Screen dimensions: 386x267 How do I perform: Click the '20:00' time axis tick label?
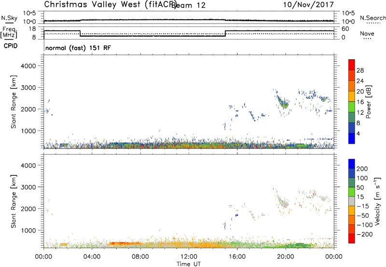pos(285,256)
